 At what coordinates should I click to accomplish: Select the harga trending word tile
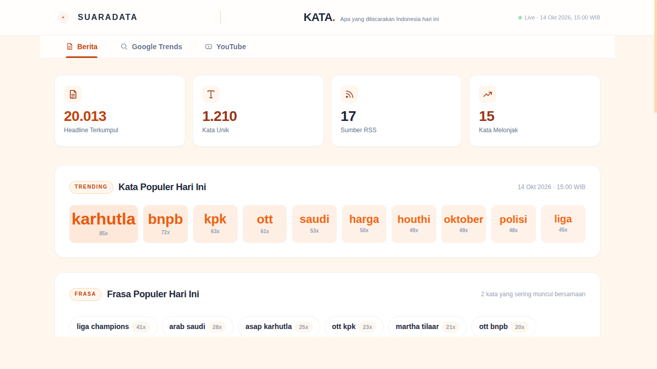[364, 224]
